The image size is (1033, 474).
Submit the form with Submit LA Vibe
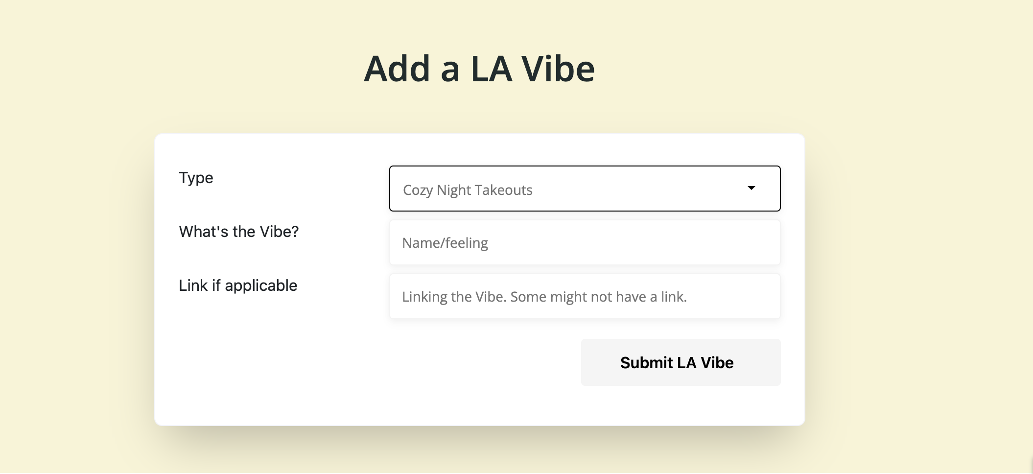[x=681, y=362]
